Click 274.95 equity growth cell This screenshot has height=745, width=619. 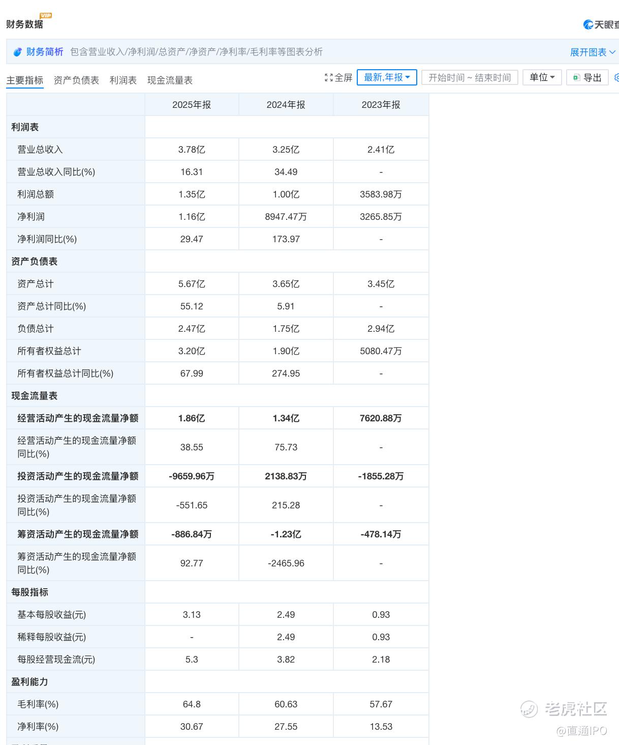286,374
